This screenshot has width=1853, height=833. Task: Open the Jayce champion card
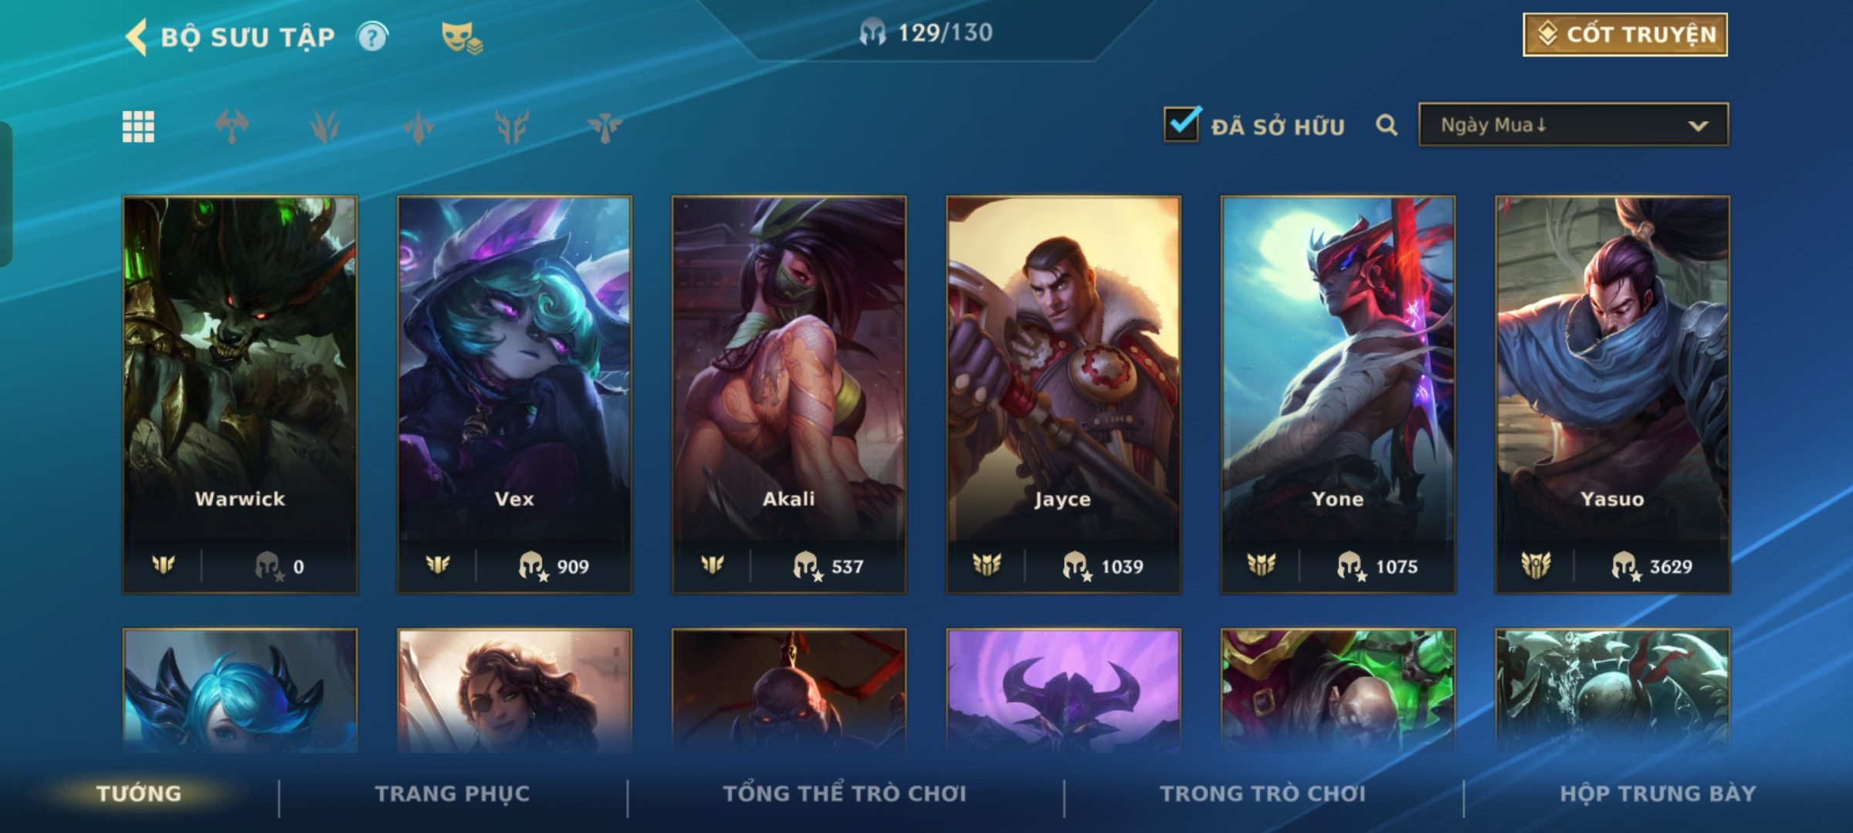(x=1064, y=395)
